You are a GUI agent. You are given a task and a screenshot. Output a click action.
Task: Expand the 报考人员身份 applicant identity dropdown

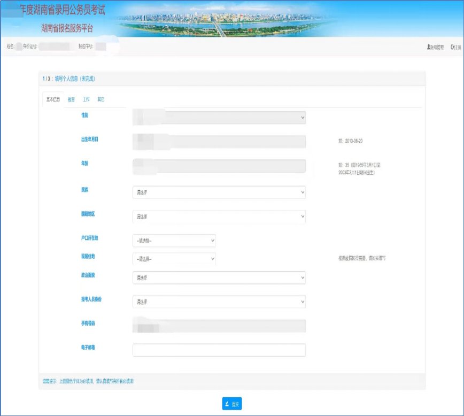coord(219,302)
